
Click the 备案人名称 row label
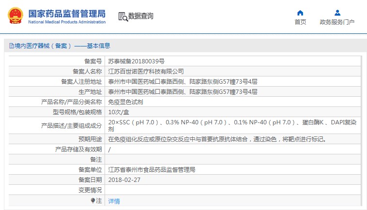(x=87, y=71)
